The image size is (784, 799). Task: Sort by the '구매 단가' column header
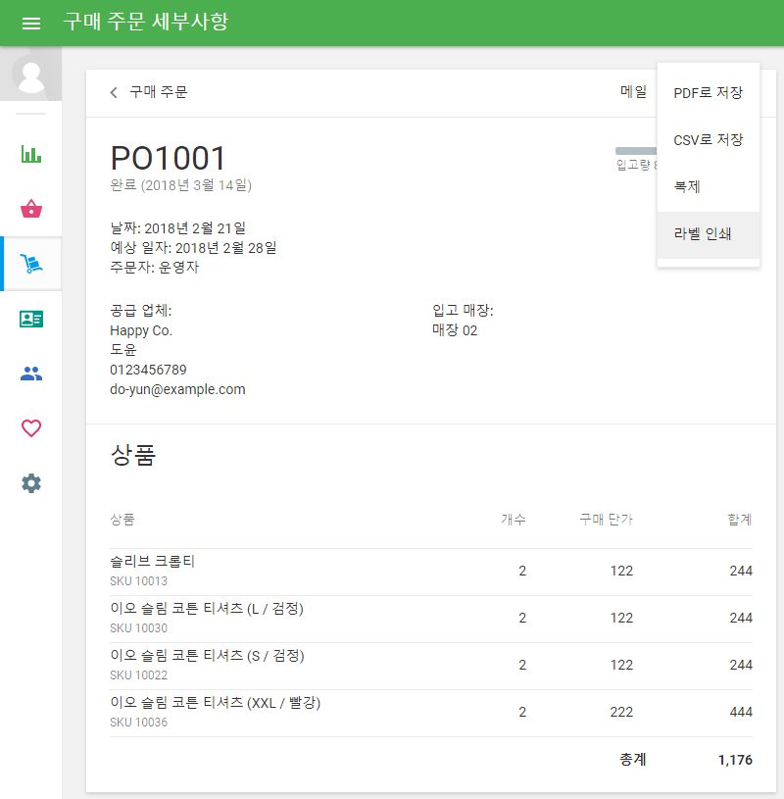[x=606, y=520]
